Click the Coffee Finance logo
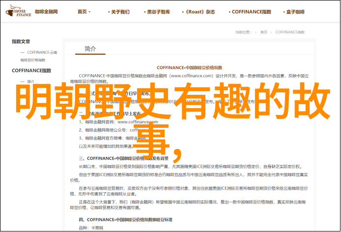Viewport: 341px width, 232px height. pos(19,11)
